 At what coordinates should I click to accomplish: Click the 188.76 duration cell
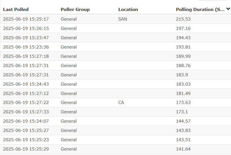pyautogui.click(x=183, y=66)
